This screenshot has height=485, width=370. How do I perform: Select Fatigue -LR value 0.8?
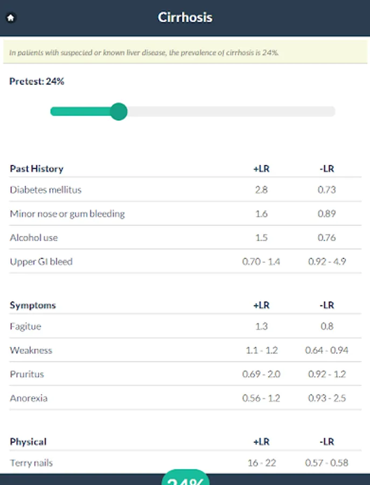tap(327, 327)
